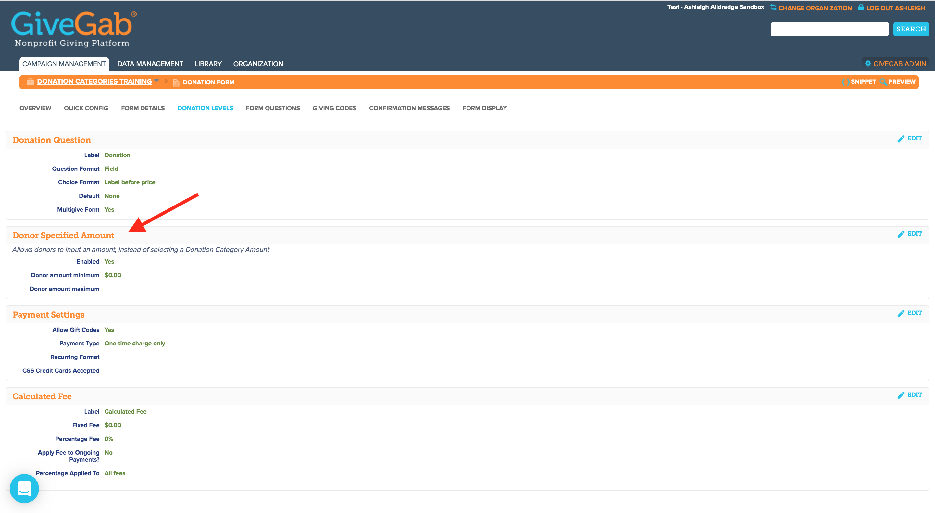Click the pencil icon for Calculated Fee
The height and width of the screenshot is (513, 935).
pyautogui.click(x=901, y=395)
